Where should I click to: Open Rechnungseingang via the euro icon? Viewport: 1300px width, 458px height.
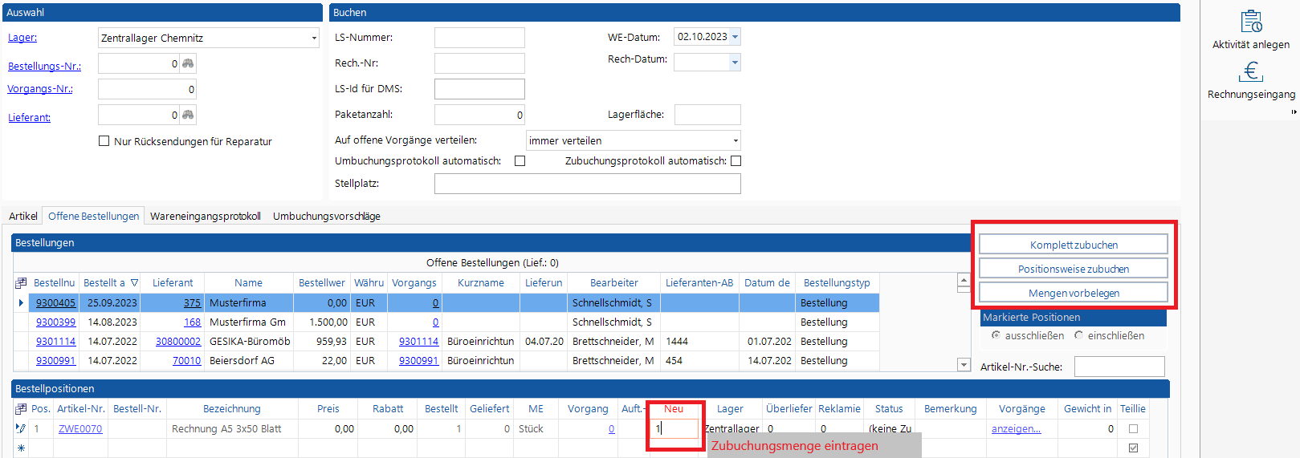pos(1251,72)
